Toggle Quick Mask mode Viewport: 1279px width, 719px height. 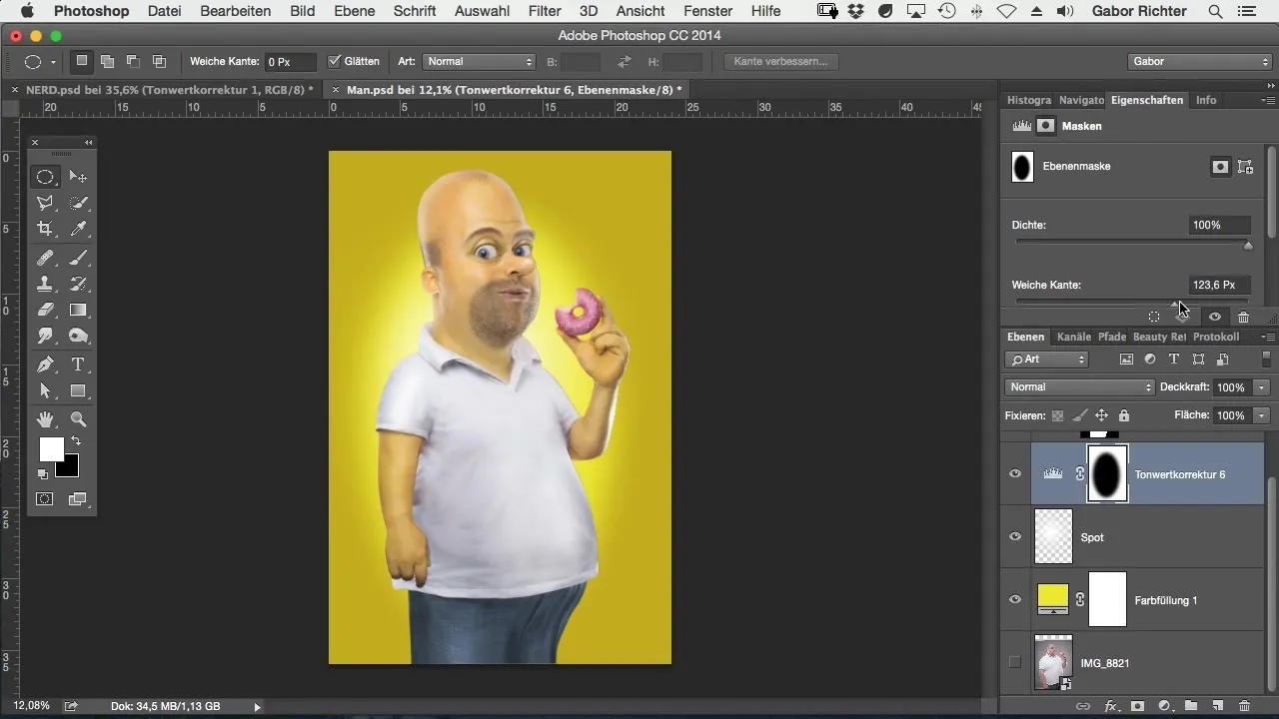coord(46,498)
